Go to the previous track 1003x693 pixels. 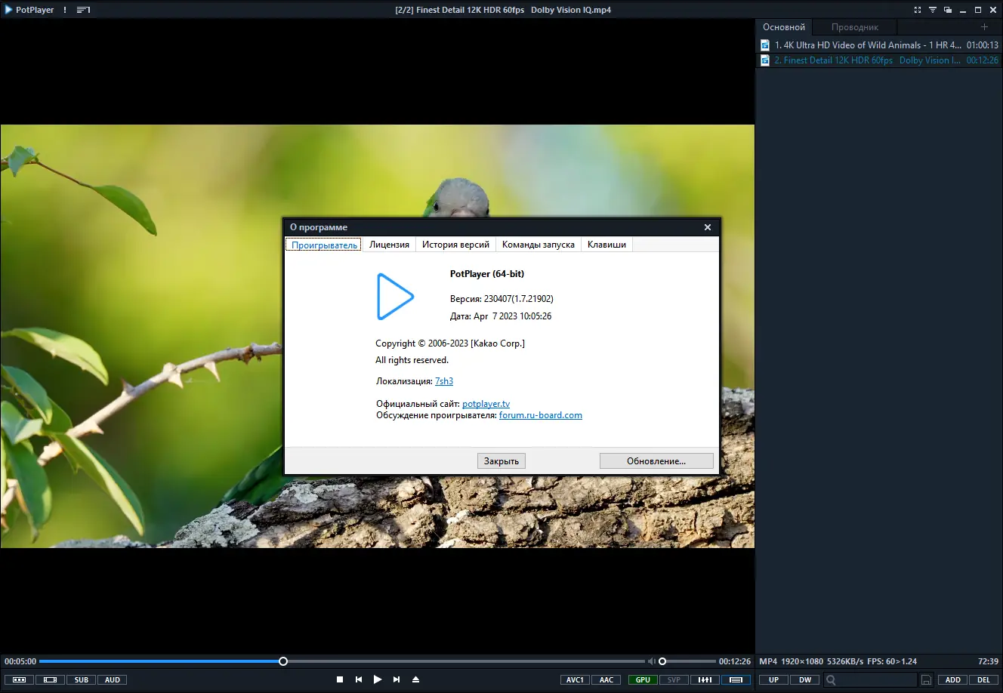(359, 680)
